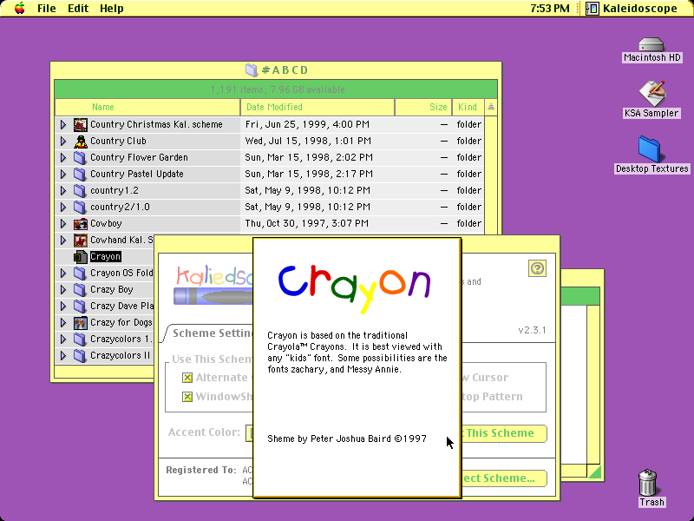Select the Crazycolors 1 folder icon
The height and width of the screenshot is (521, 694).
pyautogui.click(x=80, y=339)
